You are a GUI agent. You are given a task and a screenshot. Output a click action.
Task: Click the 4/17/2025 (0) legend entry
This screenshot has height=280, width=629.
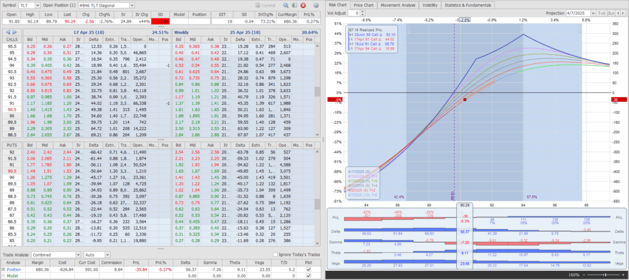pos(358,171)
